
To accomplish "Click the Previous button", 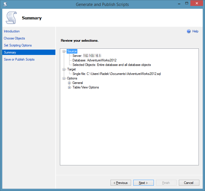I will 121,183.
